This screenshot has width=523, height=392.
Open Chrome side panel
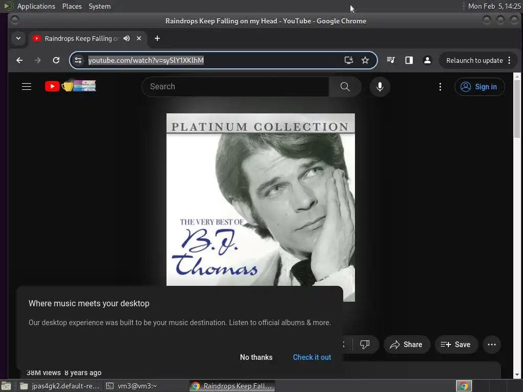[409, 60]
